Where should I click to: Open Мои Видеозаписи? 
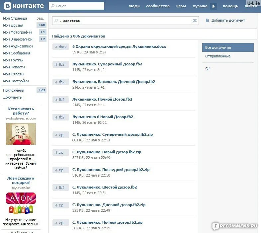pos(18,39)
